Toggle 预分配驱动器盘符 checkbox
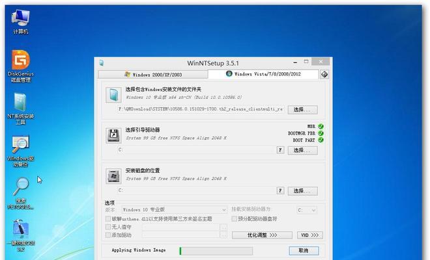 point(234,219)
